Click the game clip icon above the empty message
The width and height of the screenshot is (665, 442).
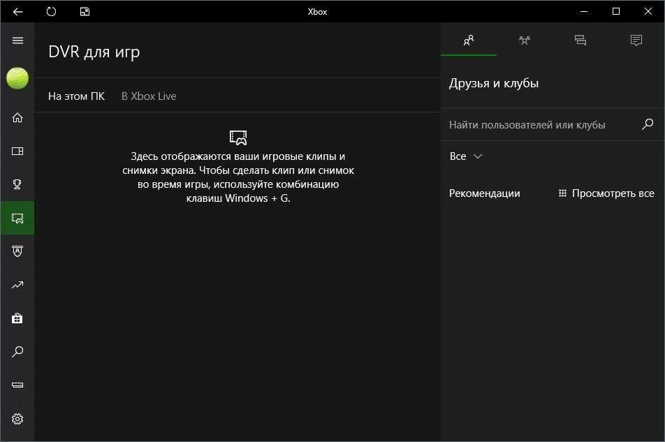pos(238,138)
